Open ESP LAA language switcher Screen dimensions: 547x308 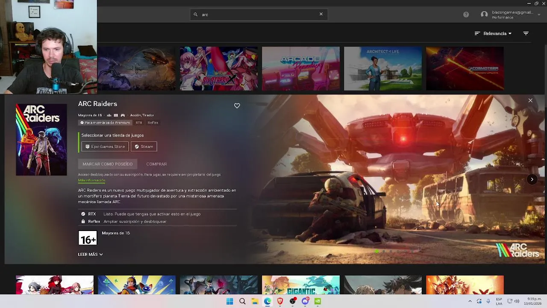click(x=499, y=301)
